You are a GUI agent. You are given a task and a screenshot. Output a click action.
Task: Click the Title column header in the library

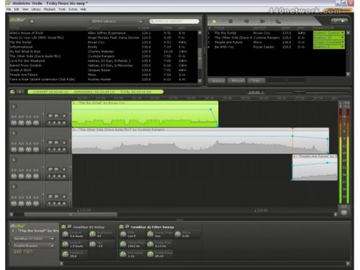pyautogui.click(x=48, y=28)
